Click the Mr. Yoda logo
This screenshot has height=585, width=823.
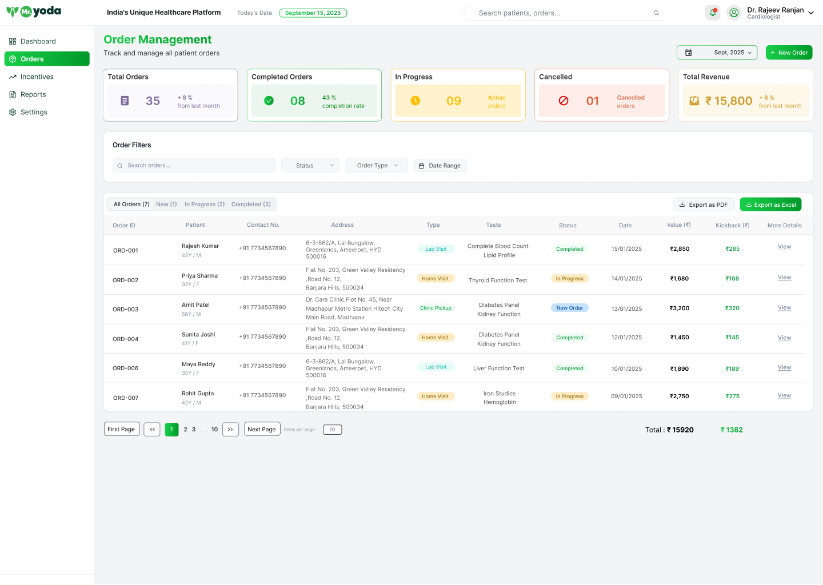click(34, 11)
